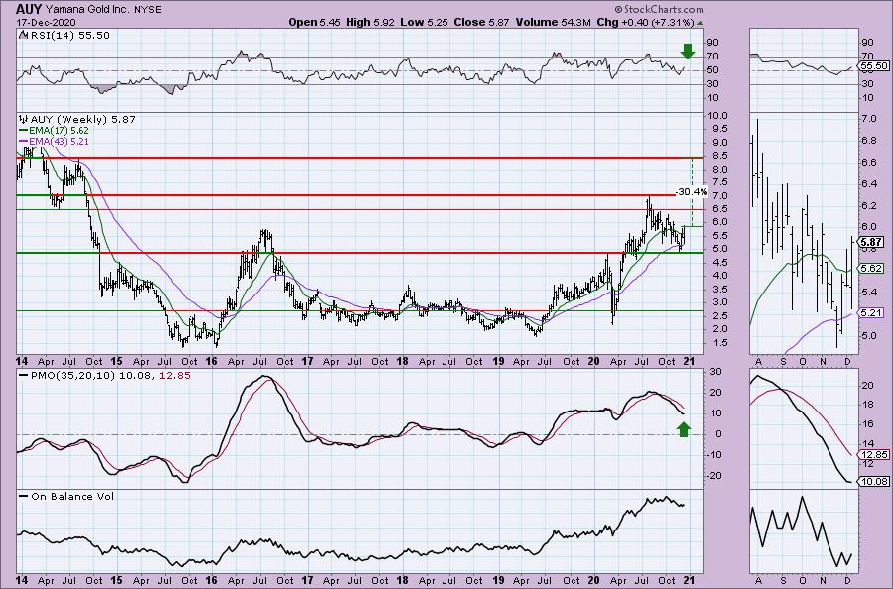Click the 12.85 PMO signal value tag

pyautogui.click(x=874, y=455)
